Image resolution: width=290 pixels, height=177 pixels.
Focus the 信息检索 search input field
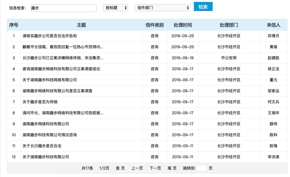[64, 8]
